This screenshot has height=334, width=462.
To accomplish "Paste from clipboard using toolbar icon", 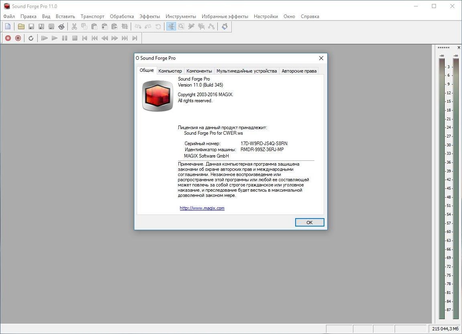I will 94,26.
